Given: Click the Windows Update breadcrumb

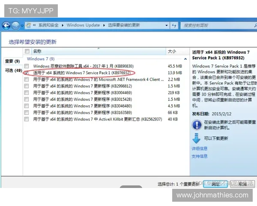Looking at the screenshot, I should (83, 25).
